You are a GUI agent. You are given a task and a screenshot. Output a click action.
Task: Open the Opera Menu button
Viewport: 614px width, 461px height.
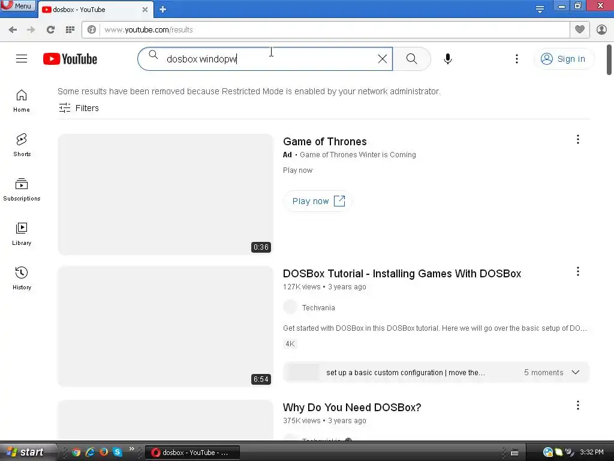pyautogui.click(x=18, y=5)
